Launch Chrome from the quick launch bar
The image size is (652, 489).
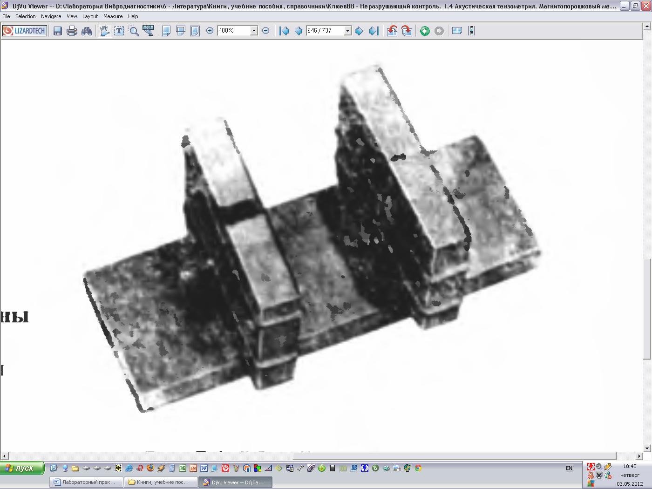pyautogui.click(x=418, y=468)
